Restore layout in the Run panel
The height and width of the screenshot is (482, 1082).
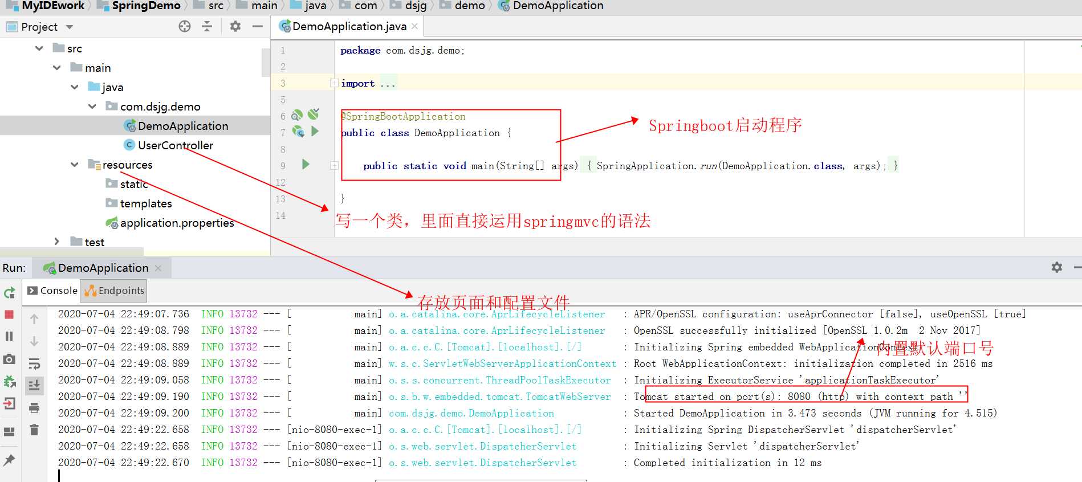(x=9, y=432)
